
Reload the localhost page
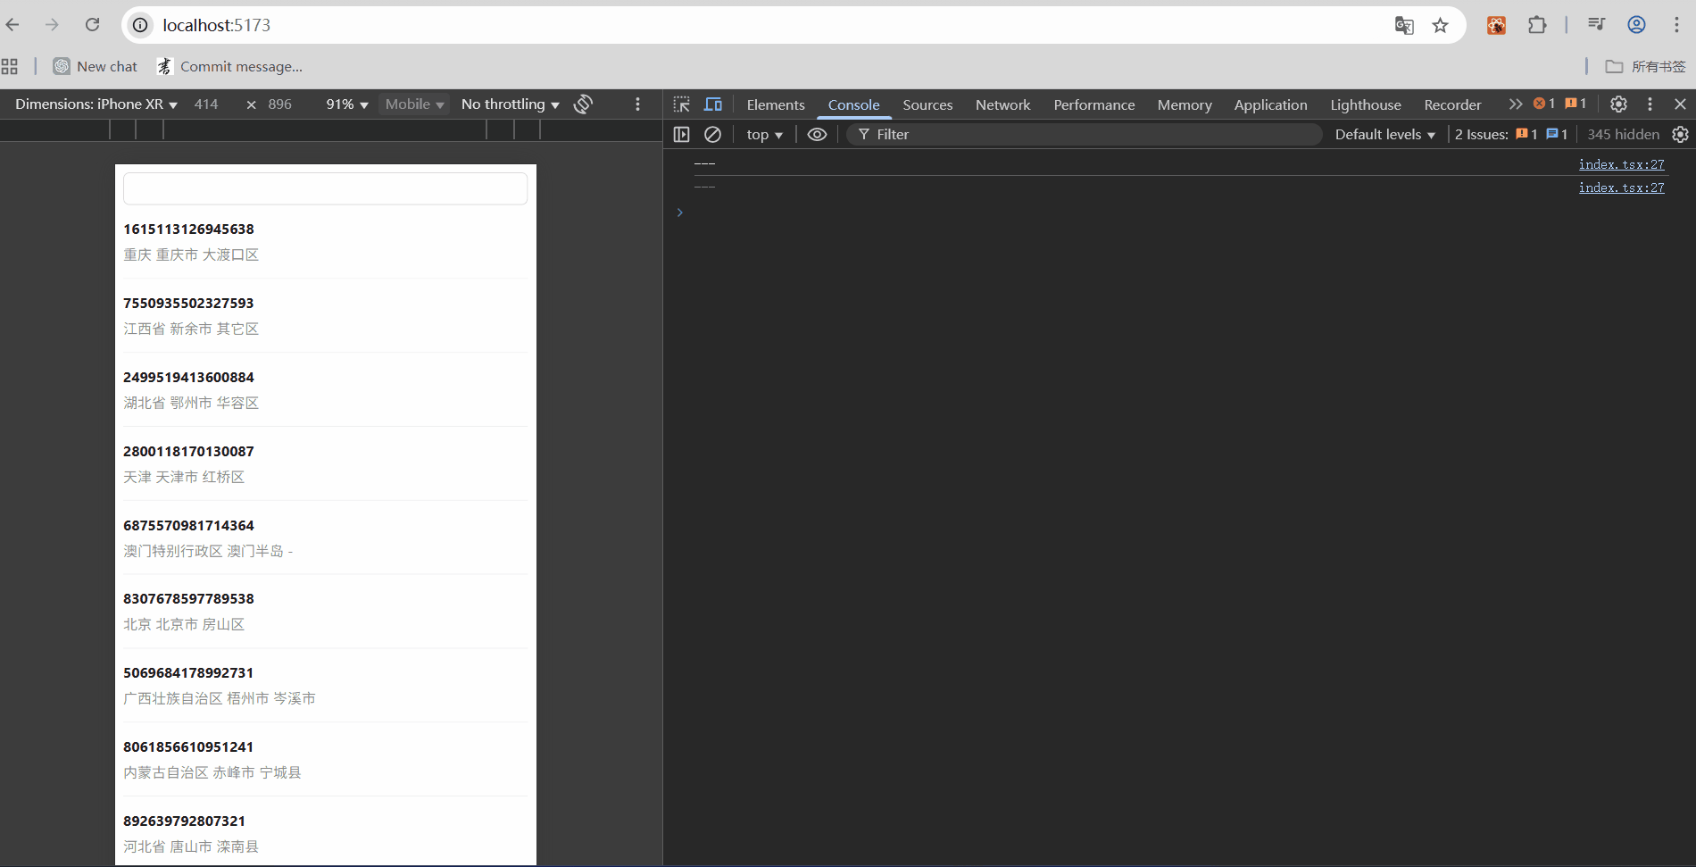click(92, 25)
